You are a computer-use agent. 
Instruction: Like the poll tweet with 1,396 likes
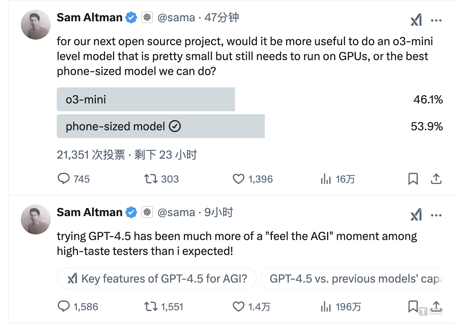(x=238, y=179)
